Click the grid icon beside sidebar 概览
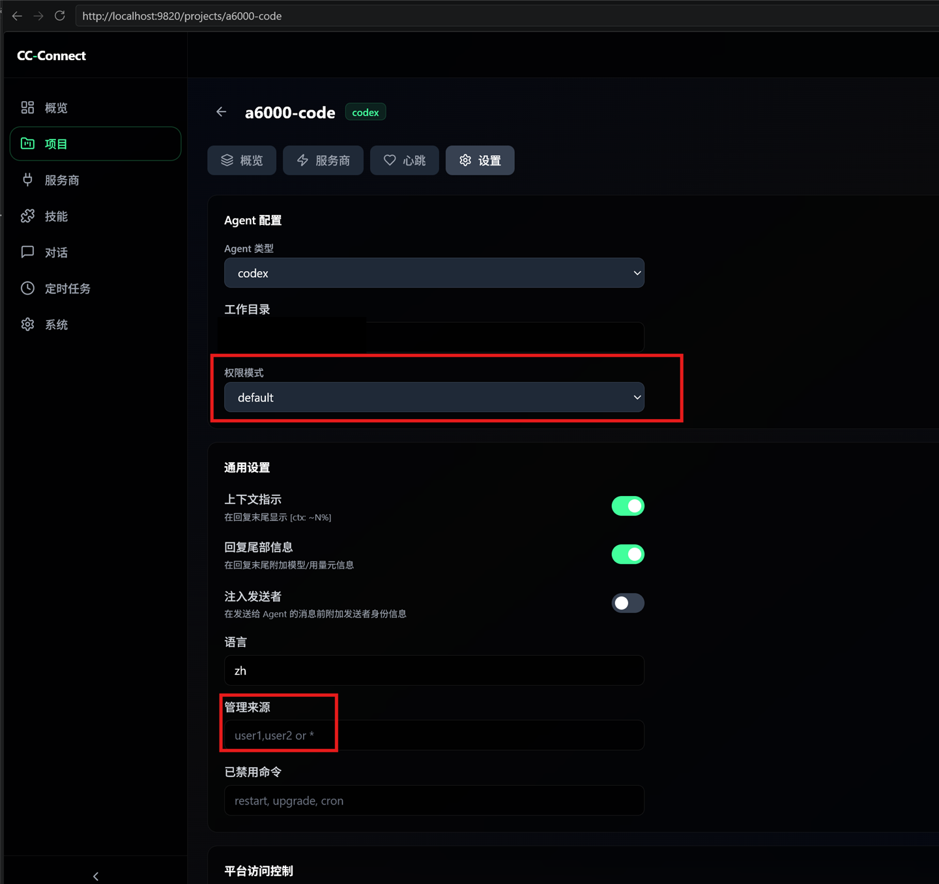 tap(27, 108)
